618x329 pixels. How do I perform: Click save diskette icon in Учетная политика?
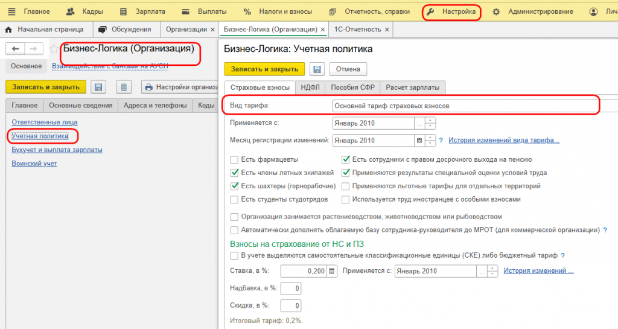click(x=317, y=69)
